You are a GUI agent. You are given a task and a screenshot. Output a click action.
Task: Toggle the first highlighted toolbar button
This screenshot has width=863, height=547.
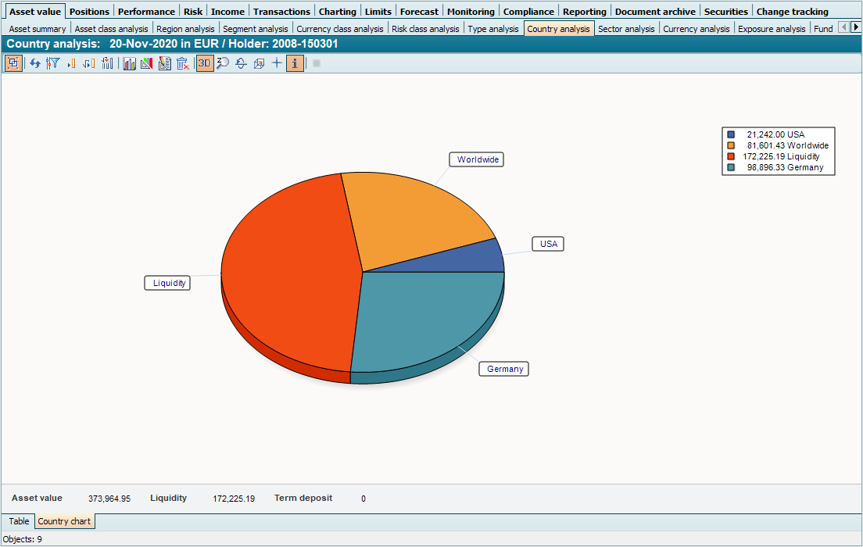[13, 63]
